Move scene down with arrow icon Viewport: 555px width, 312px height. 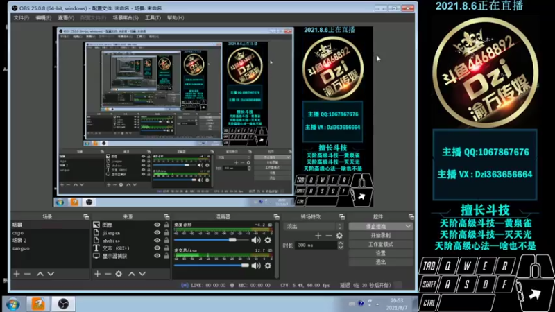pos(51,274)
